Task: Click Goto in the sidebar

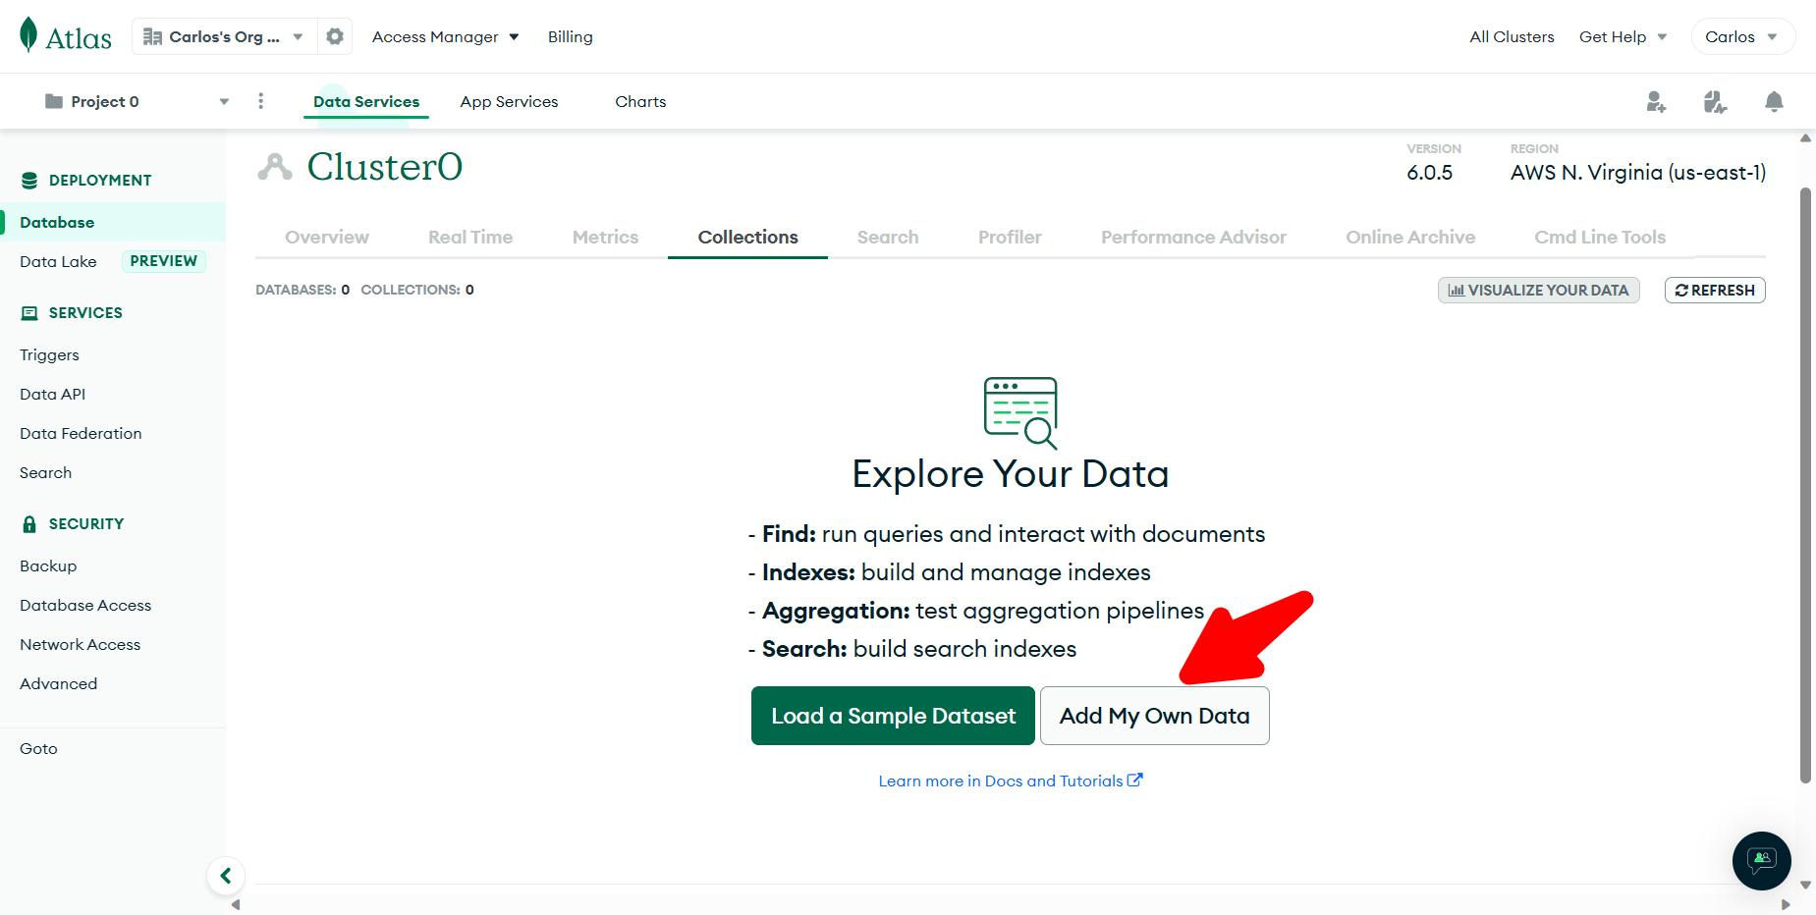Action: [38, 748]
